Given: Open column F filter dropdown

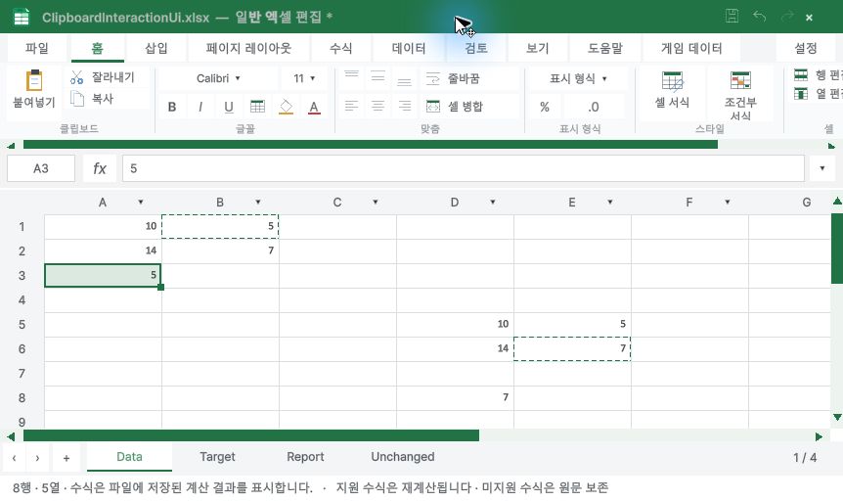Looking at the screenshot, I should [x=727, y=203].
